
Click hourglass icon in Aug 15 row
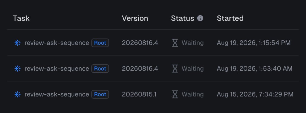(175, 94)
